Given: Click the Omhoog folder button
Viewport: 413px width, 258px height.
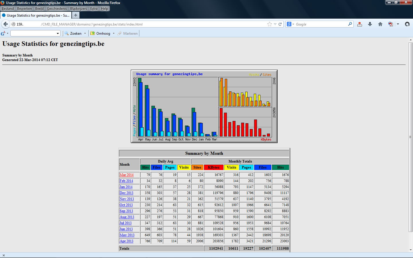Looking at the screenshot, I should pos(100,34).
